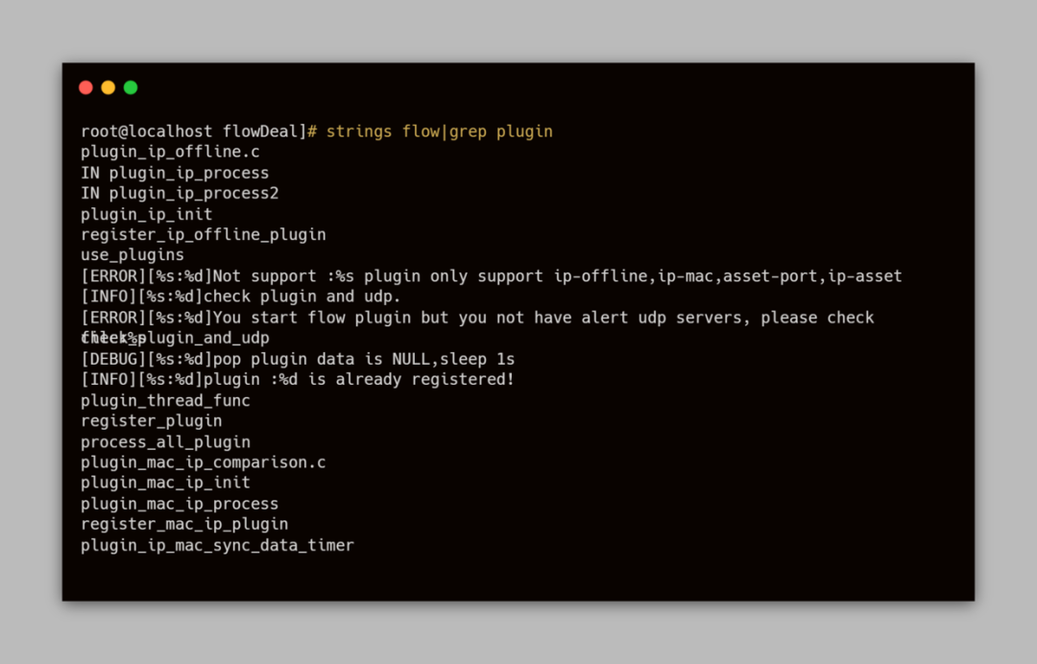
Task: Click the red close window button
Action: coord(85,87)
